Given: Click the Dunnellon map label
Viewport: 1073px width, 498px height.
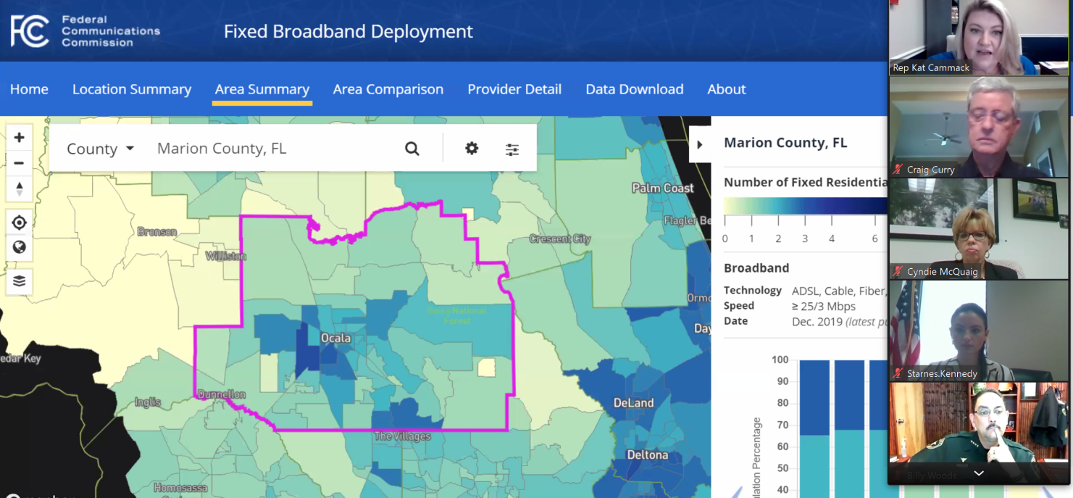Looking at the screenshot, I should [221, 395].
